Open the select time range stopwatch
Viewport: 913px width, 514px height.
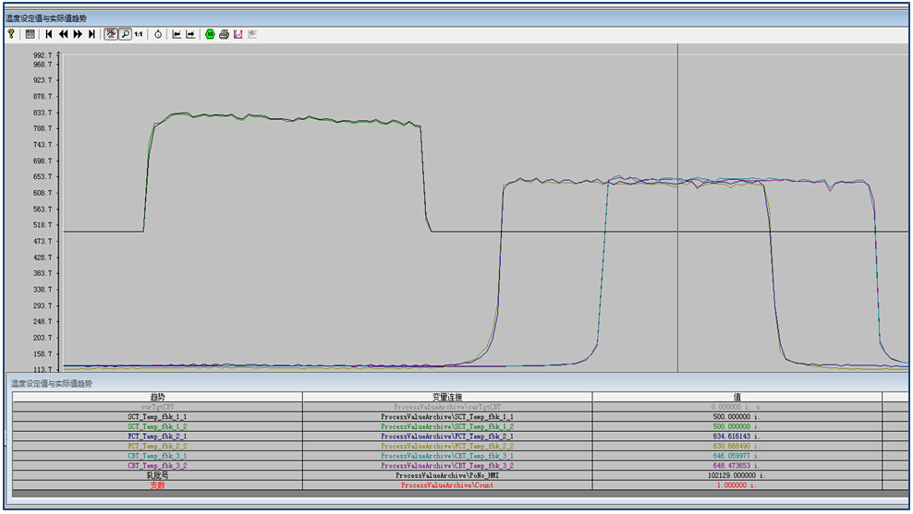158,34
